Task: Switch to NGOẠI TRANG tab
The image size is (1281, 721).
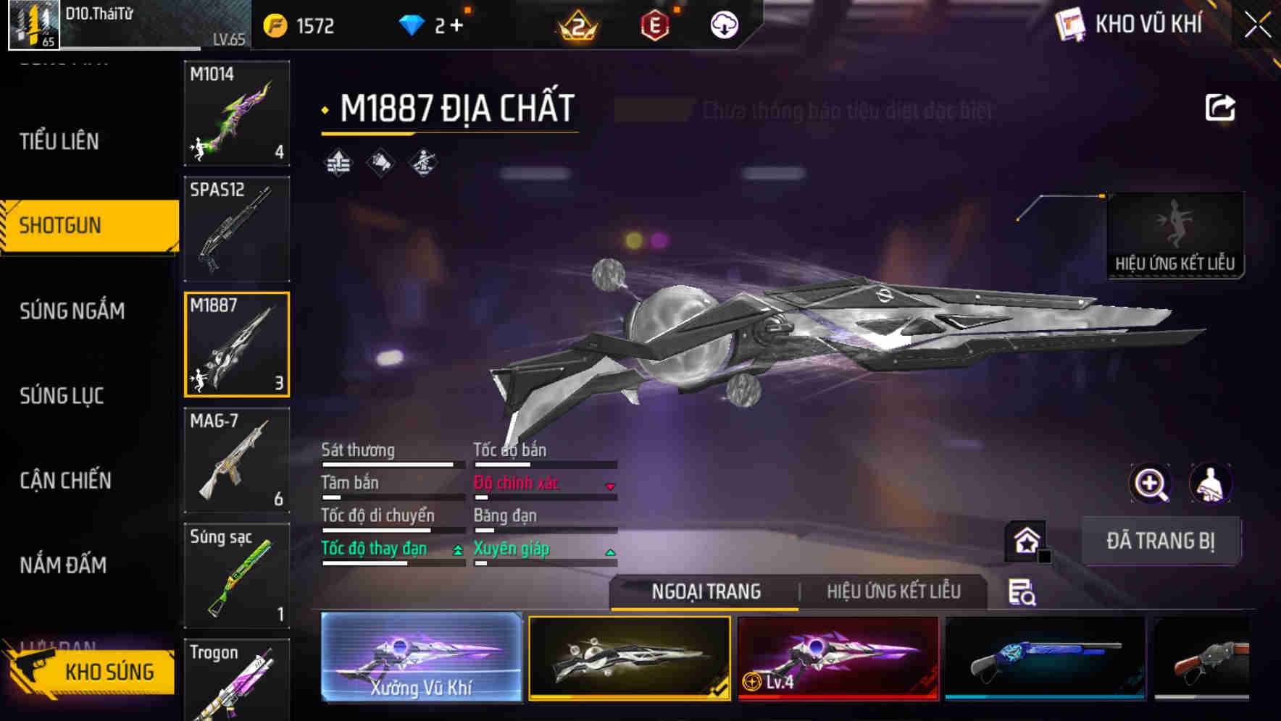Action: click(x=706, y=591)
